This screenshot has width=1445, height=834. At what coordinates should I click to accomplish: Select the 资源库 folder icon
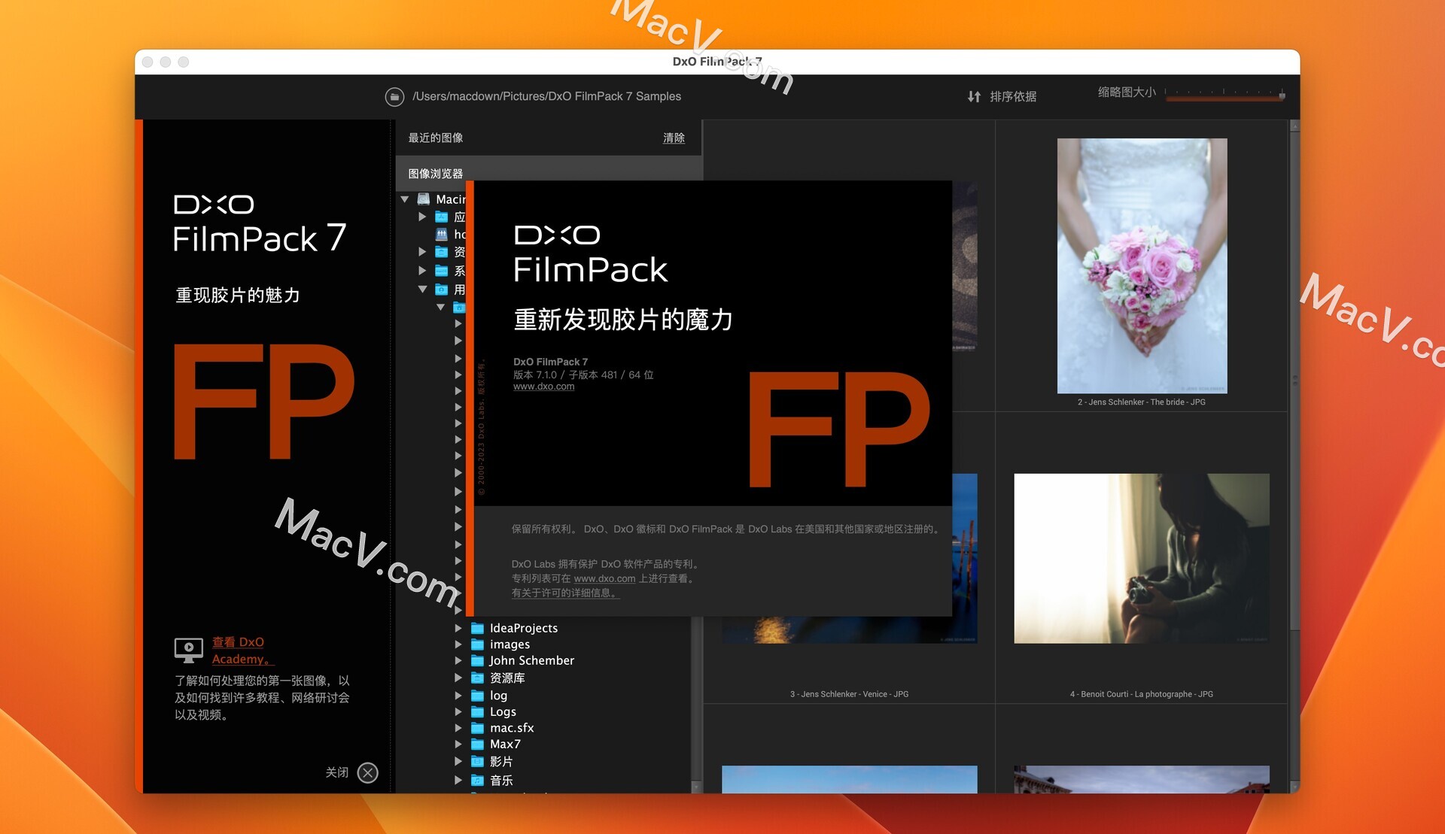477,678
